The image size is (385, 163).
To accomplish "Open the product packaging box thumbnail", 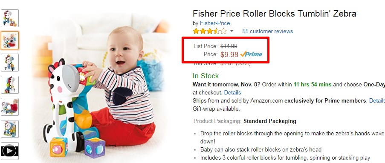I will (10, 129).
